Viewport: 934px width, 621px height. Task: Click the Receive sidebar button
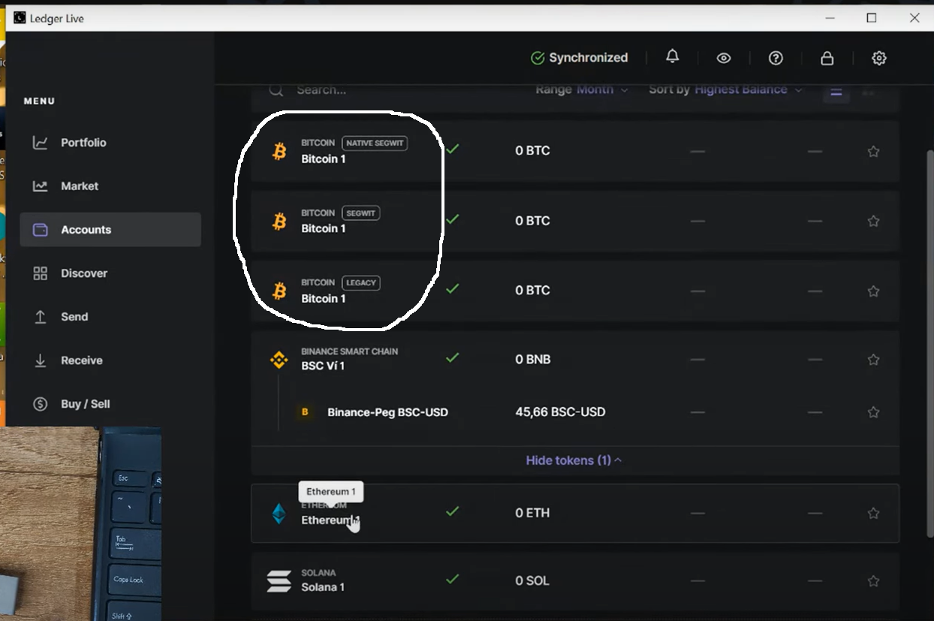81,360
